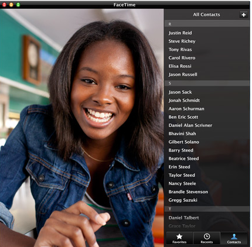Screen dimensions: 252x247
Task: Select the Contacts tab
Action: [234, 238]
